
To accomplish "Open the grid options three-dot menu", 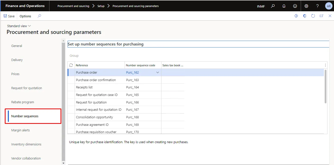I will click(x=325, y=65).
